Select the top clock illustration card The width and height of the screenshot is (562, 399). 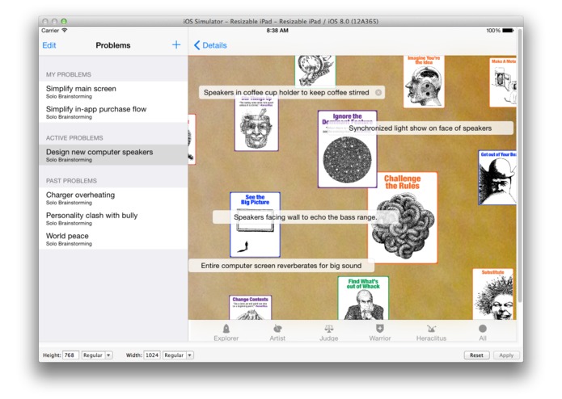(315, 70)
